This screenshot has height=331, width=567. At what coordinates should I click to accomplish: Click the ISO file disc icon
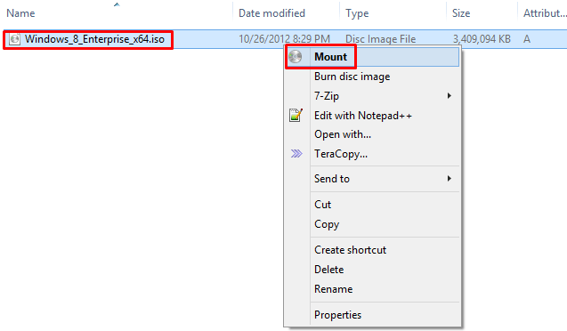click(x=14, y=39)
